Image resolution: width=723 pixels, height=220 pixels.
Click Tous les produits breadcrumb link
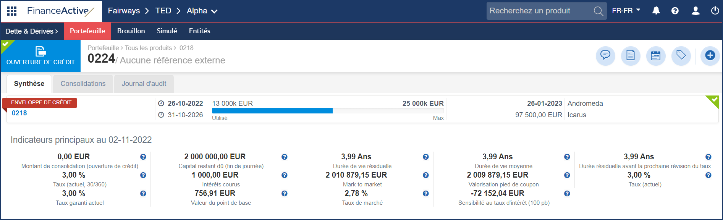148,48
